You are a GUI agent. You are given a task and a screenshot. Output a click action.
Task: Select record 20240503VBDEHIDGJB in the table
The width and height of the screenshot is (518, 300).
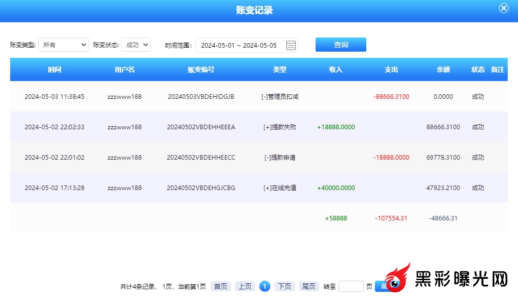(201, 96)
